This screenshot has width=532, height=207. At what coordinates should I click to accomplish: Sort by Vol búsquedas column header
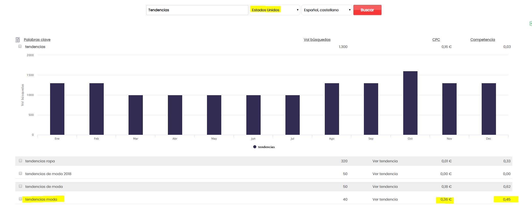317,40
